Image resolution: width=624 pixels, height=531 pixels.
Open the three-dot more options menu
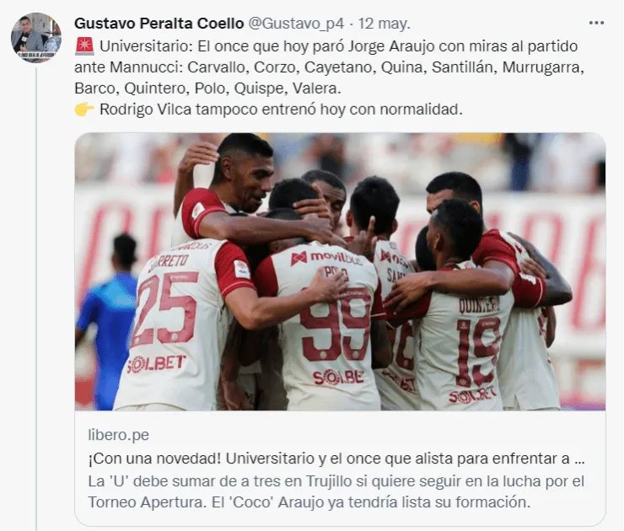tap(596, 23)
